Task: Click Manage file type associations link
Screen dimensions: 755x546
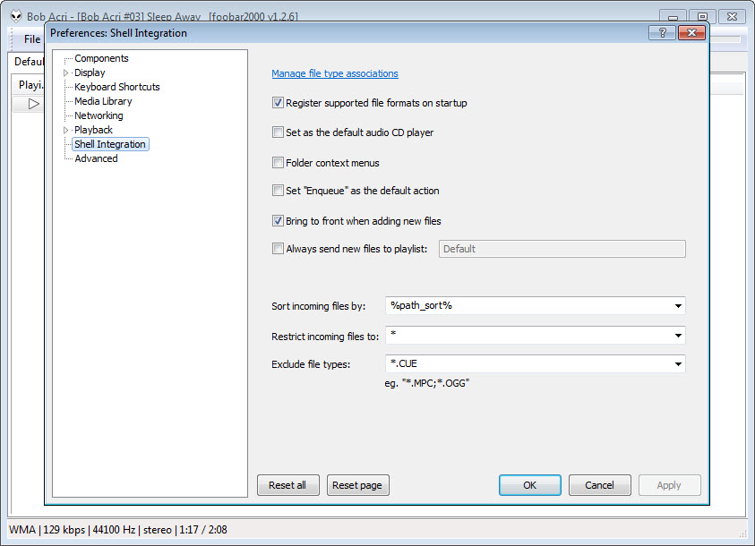Action: 335,73
